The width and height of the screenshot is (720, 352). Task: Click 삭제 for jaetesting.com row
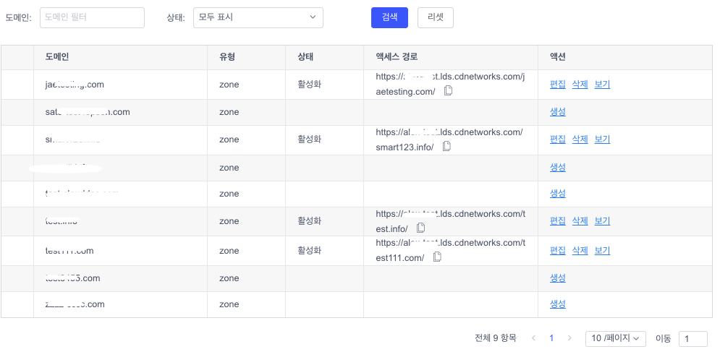[x=580, y=85]
